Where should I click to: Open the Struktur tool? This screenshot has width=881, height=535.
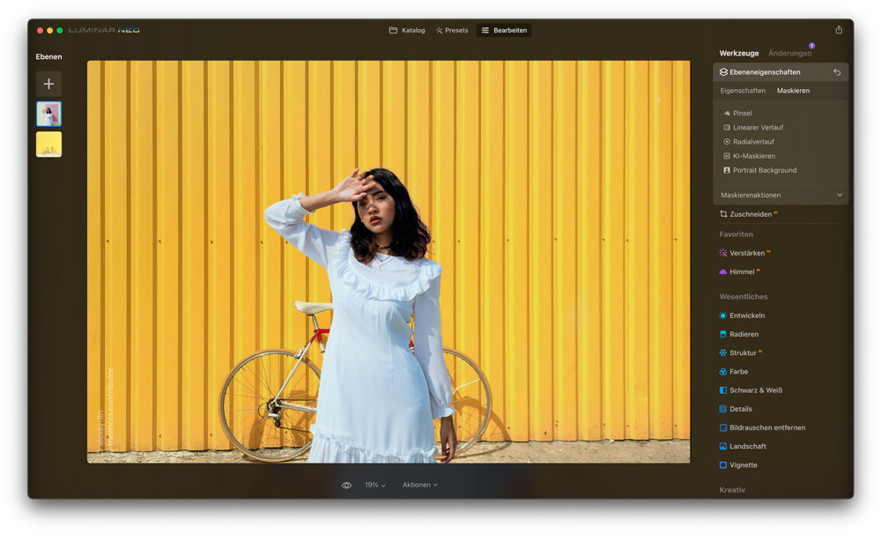coord(741,353)
